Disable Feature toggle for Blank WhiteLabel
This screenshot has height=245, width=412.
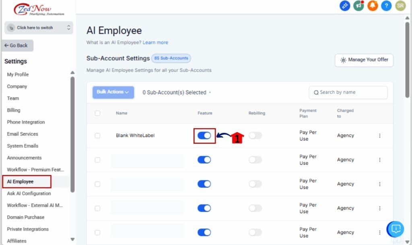click(x=204, y=135)
